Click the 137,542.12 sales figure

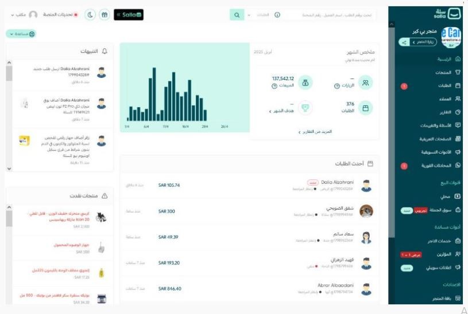(283, 78)
